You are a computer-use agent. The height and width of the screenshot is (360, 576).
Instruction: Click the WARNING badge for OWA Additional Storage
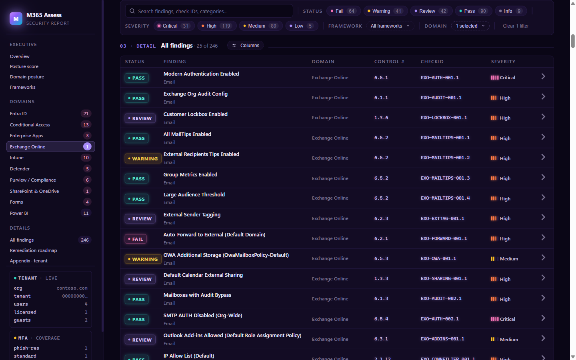(143, 259)
